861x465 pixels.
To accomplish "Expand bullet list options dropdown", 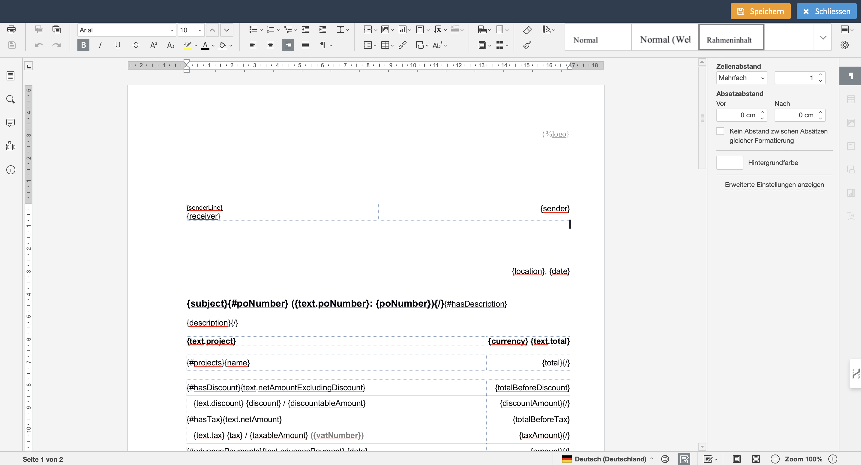I will point(261,30).
